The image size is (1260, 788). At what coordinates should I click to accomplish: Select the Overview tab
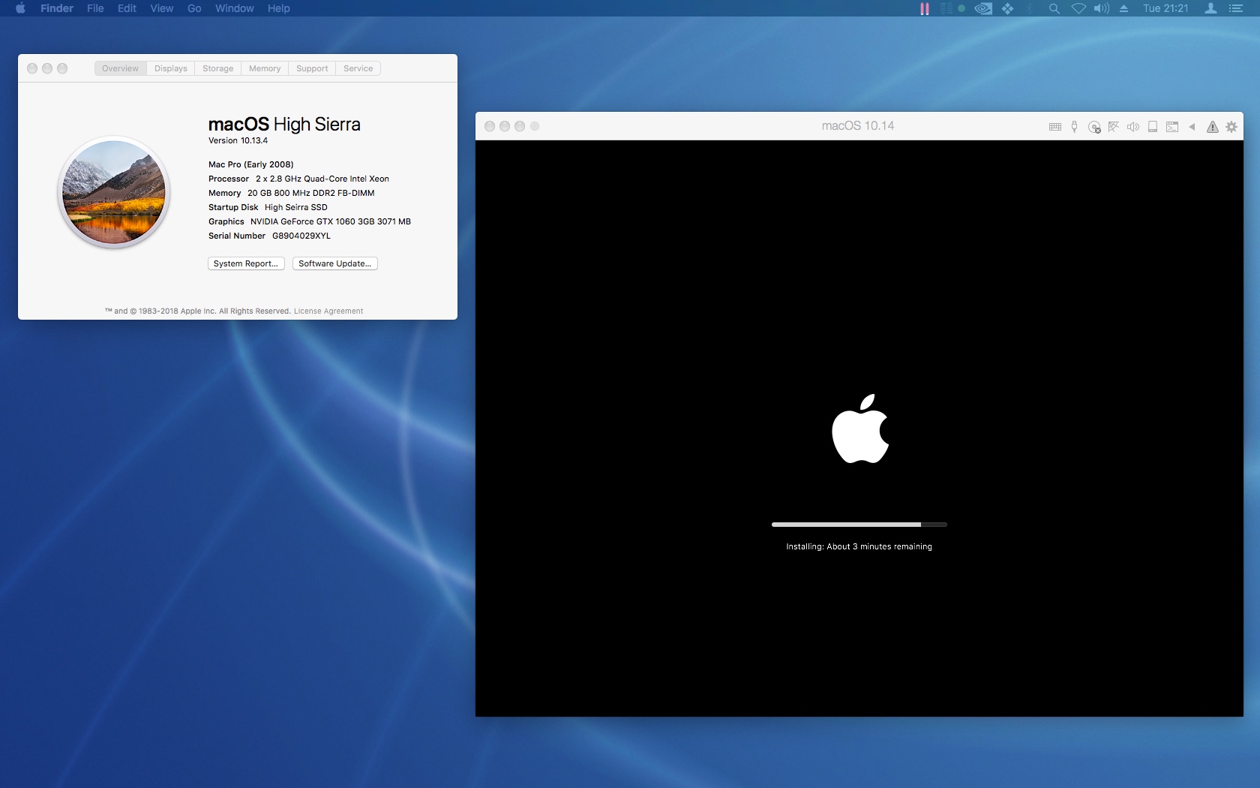pos(120,68)
